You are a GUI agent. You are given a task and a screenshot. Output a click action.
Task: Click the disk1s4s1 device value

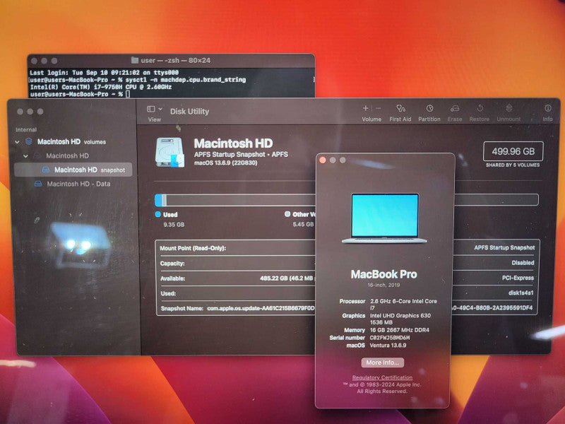coord(521,293)
